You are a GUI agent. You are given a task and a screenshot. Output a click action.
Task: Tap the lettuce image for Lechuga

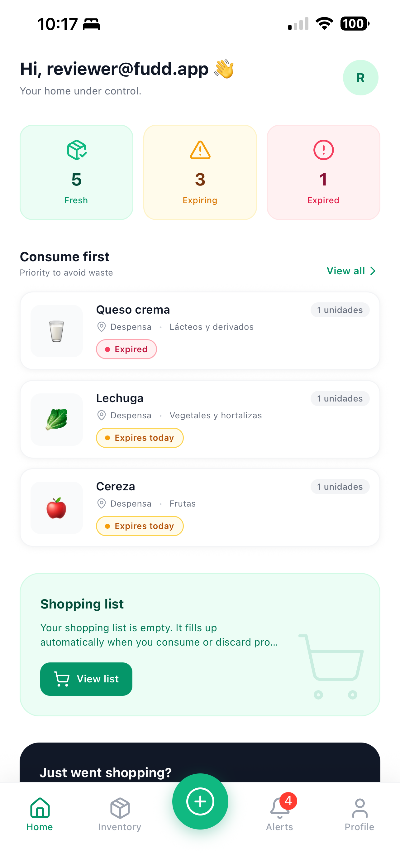coord(57,419)
